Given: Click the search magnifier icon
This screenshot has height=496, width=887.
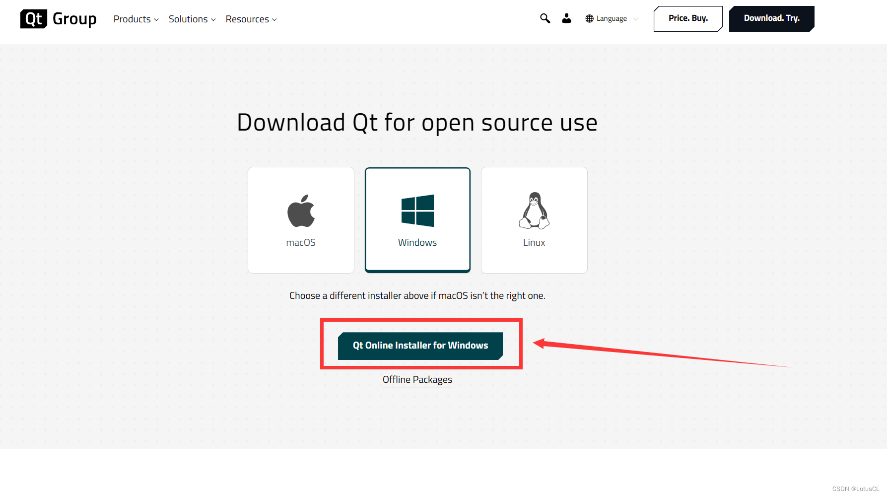Looking at the screenshot, I should click(545, 18).
